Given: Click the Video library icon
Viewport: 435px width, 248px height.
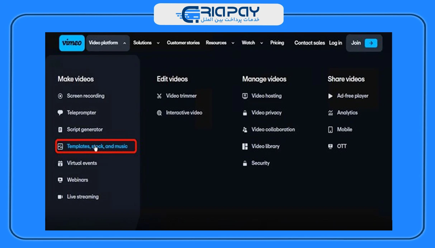Looking at the screenshot, I should click(245, 146).
